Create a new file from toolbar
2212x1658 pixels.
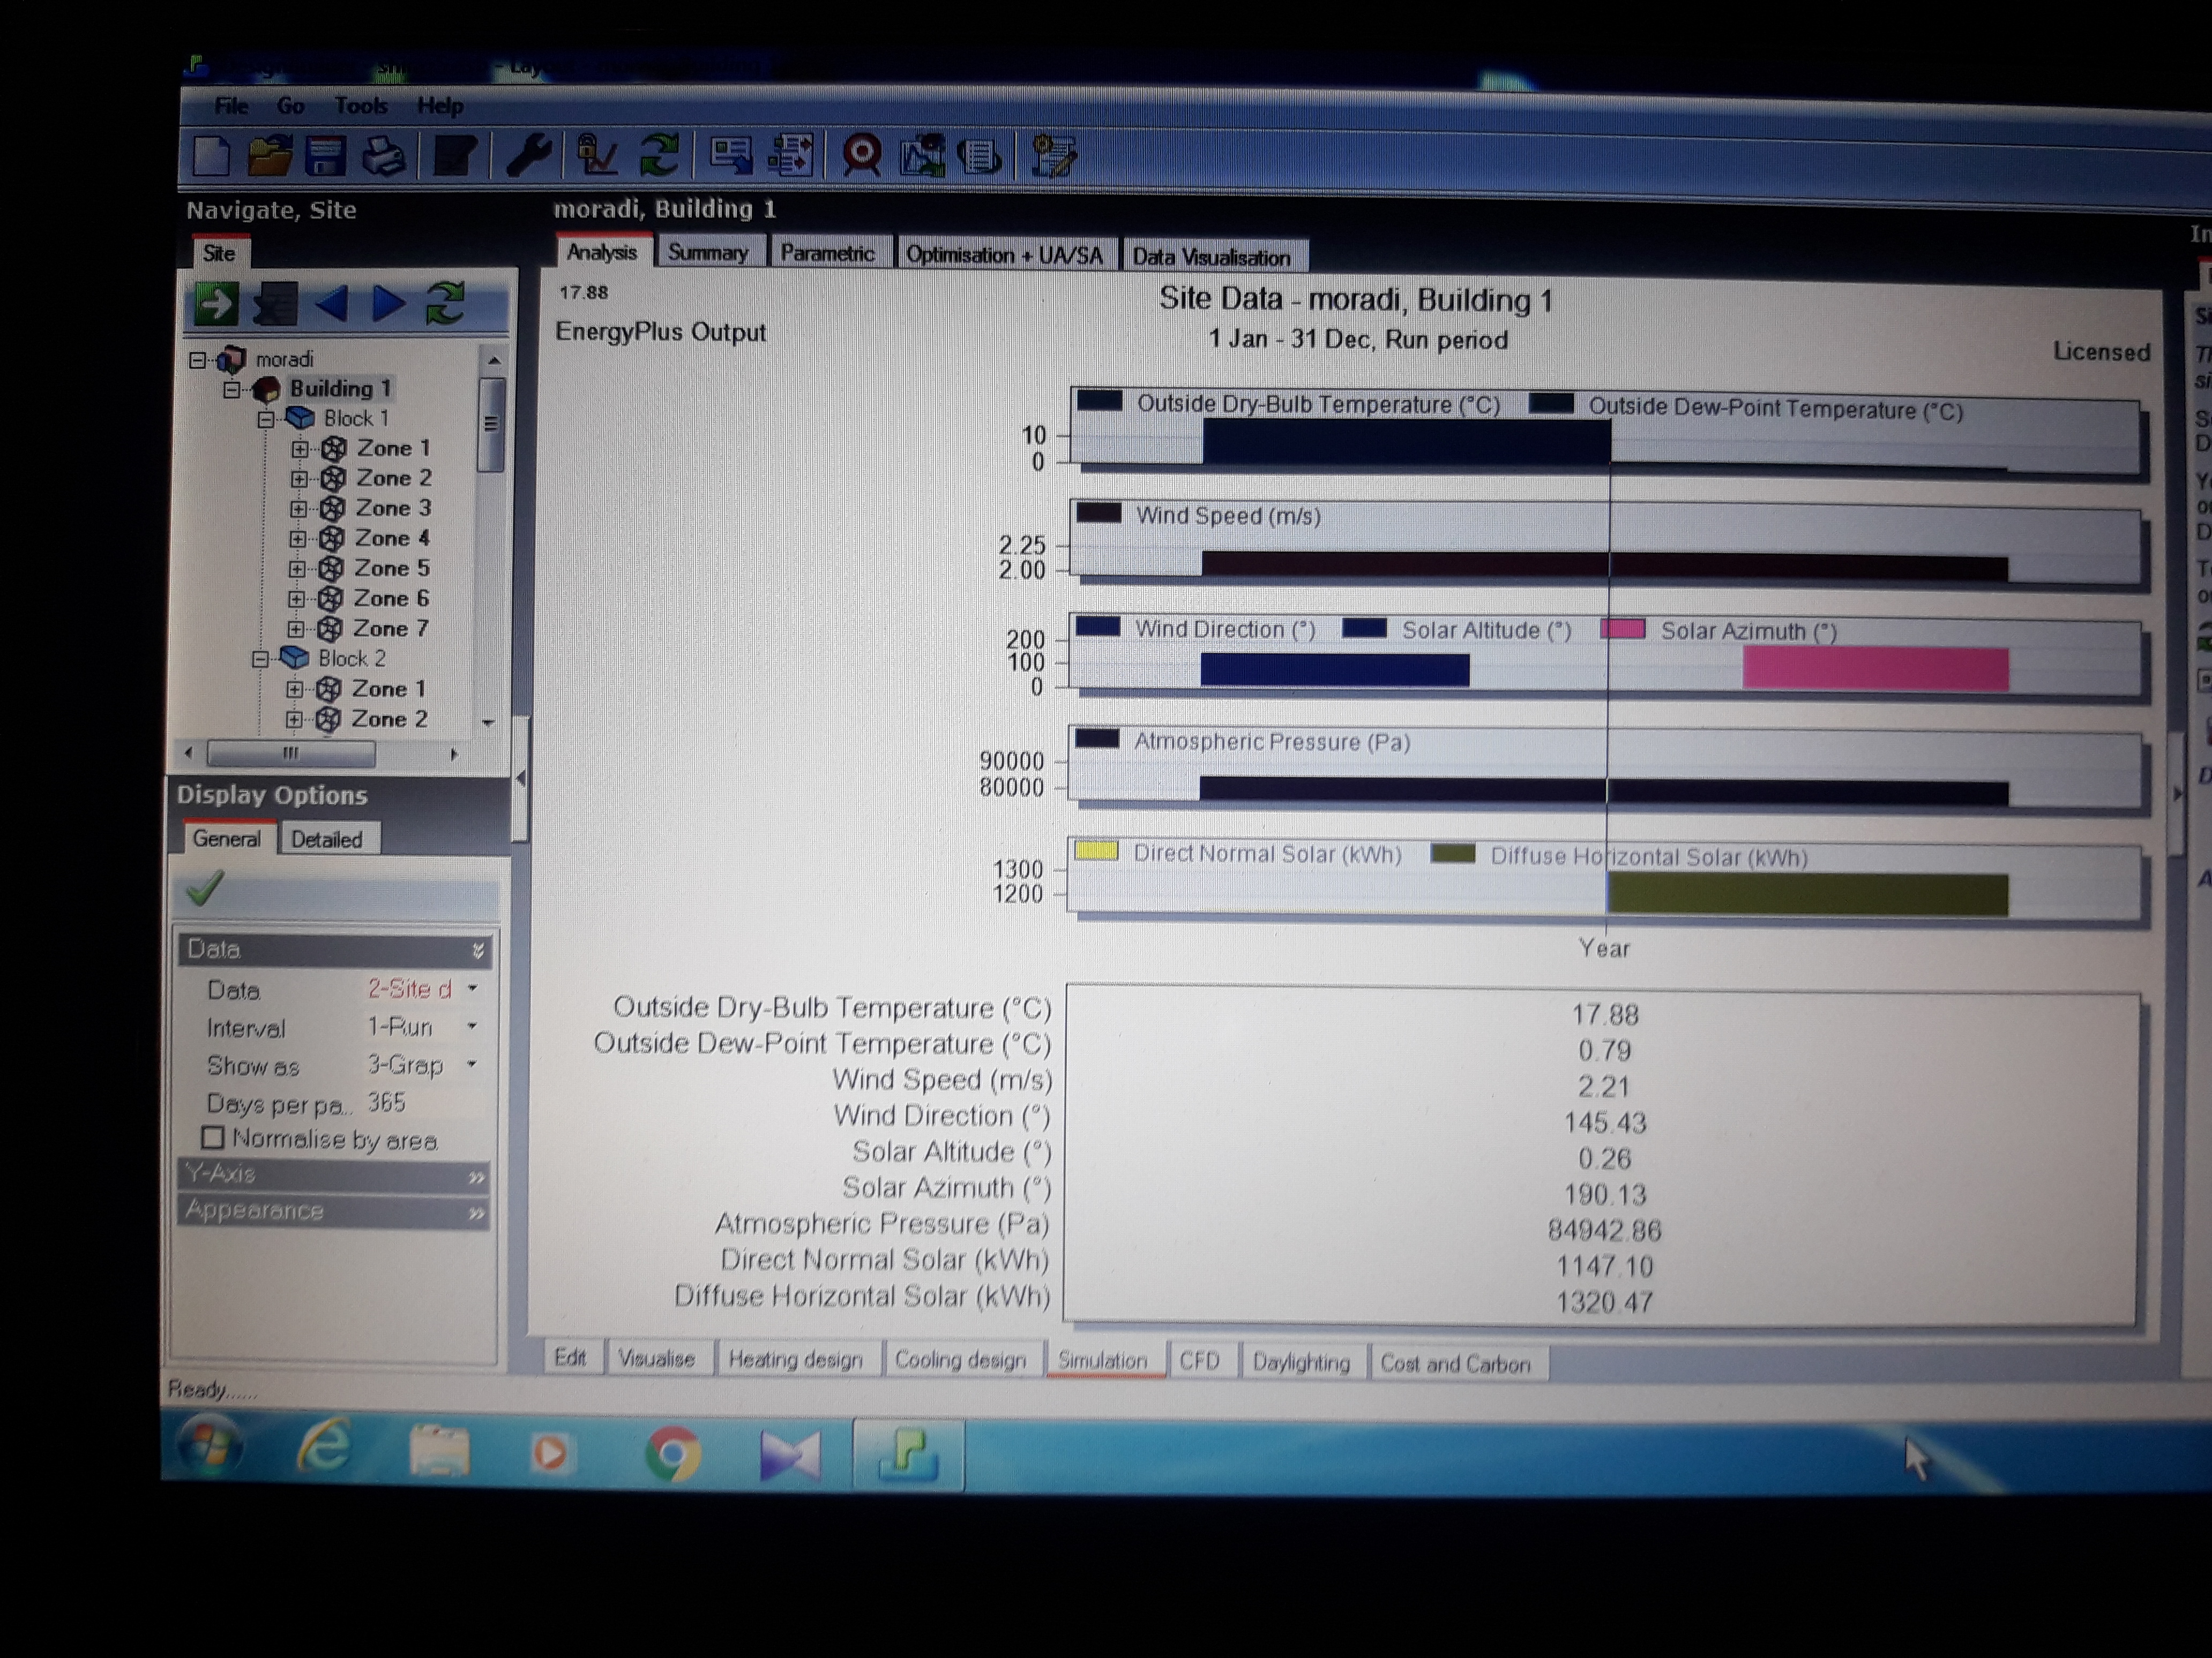point(212,156)
